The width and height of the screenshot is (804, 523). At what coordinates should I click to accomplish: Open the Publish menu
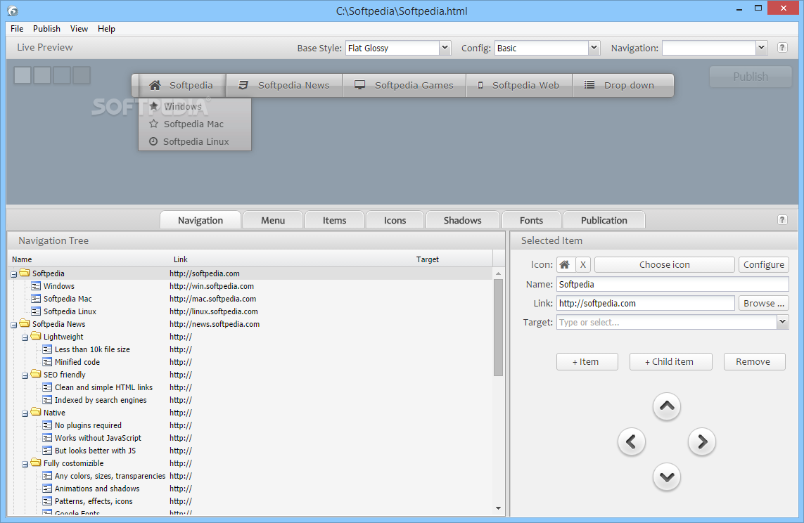click(x=46, y=29)
